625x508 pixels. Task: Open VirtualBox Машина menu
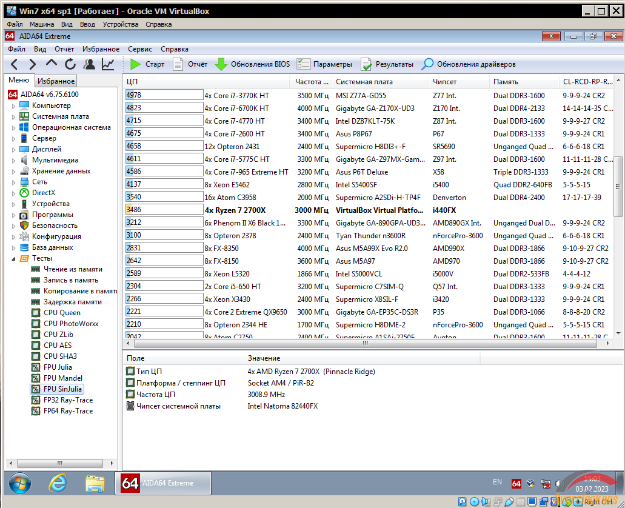point(41,24)
